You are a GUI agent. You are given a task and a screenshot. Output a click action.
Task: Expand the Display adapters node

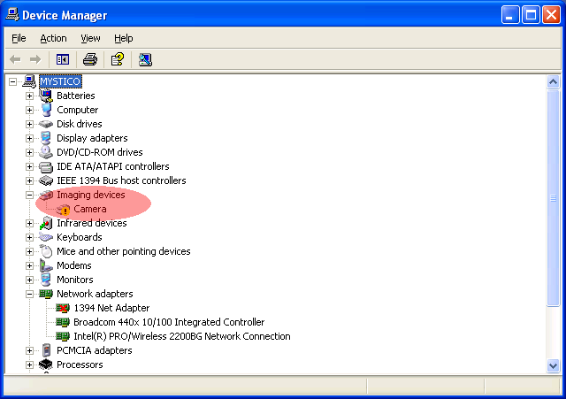[x=29, y=138]
